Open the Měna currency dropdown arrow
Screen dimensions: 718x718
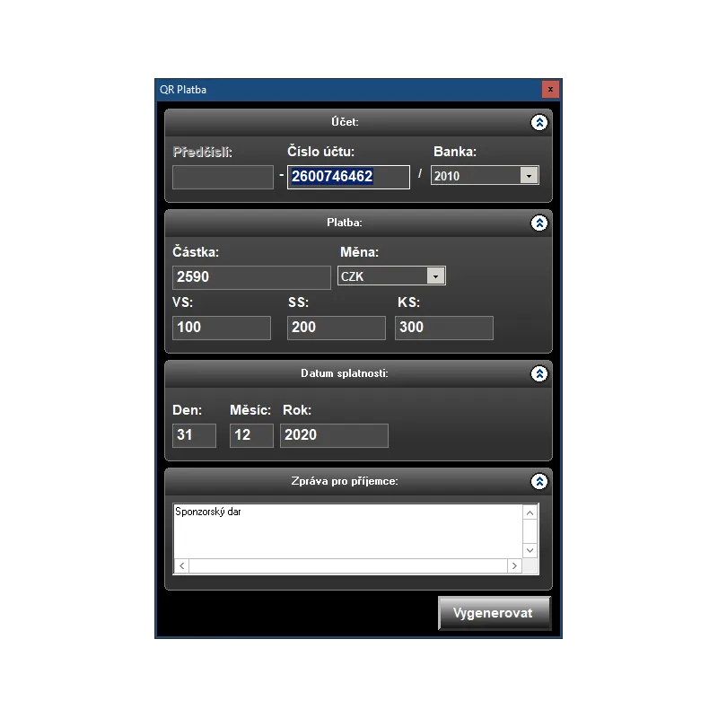point(435,276)
